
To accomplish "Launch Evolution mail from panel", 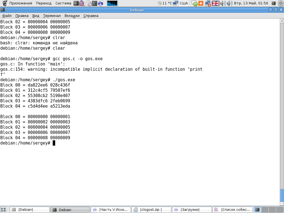I will pyautogui.click(x=88, y=3).
